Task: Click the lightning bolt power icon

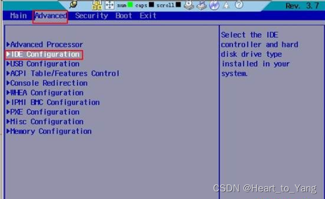Action: (226, 5)
